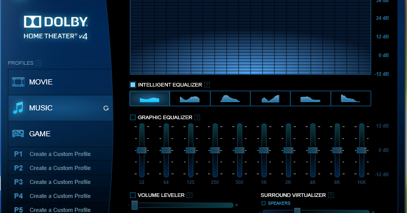Click the 12 dB label beside graphic equalizer
This screenshot has height=213, width=407.
pyautogui.click(x=383, y=126)
